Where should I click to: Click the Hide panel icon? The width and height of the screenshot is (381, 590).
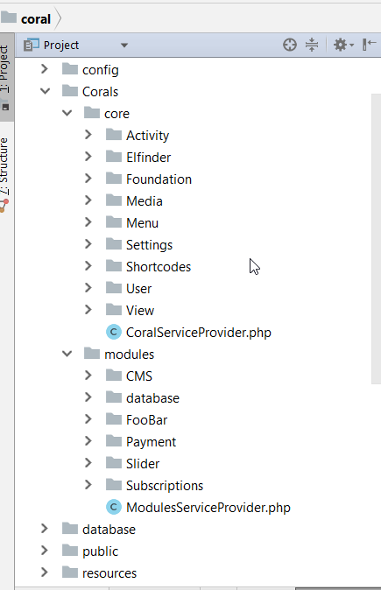click(369, 45)
